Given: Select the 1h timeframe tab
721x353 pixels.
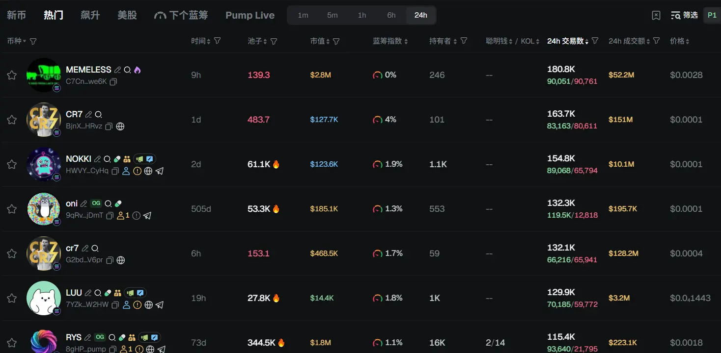Looking at the screenshot, I should coord(362,15).
